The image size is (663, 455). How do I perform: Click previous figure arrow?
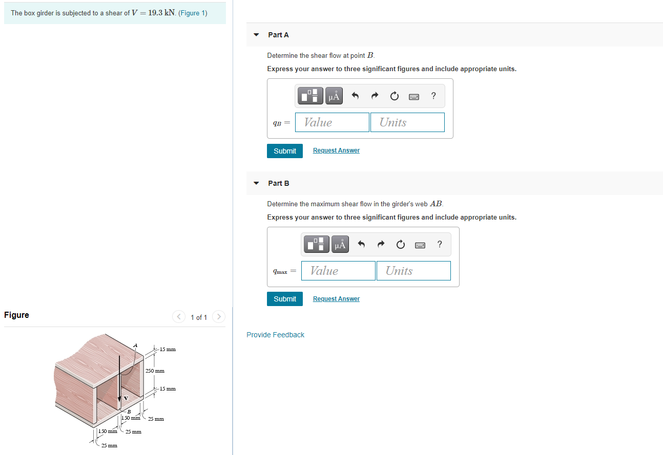(x=178, y=316)
